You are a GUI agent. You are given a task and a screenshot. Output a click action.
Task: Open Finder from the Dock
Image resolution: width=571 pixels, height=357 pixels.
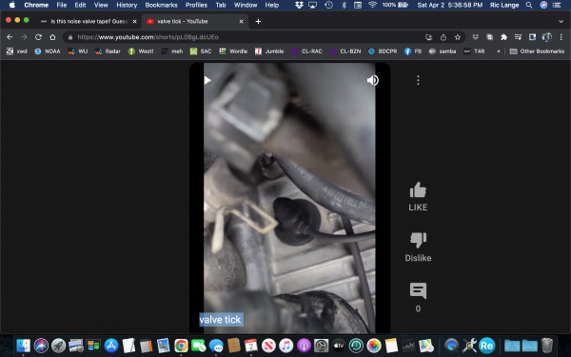[24, 346]
